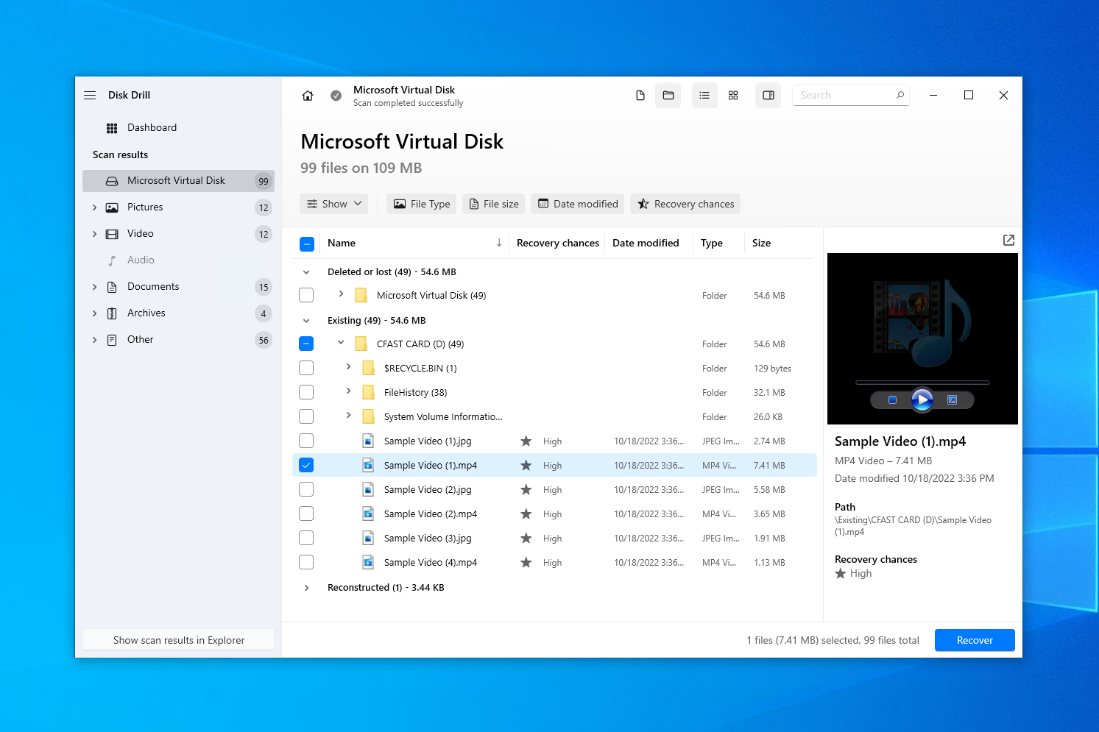The width and height of the screenshot is (1099, 732).
Task: Click the home icon in the header
Action: [x=308, y=96]
